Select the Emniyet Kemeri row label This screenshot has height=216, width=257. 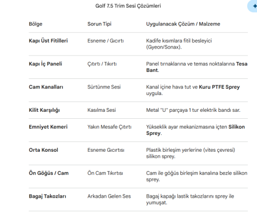48,127
